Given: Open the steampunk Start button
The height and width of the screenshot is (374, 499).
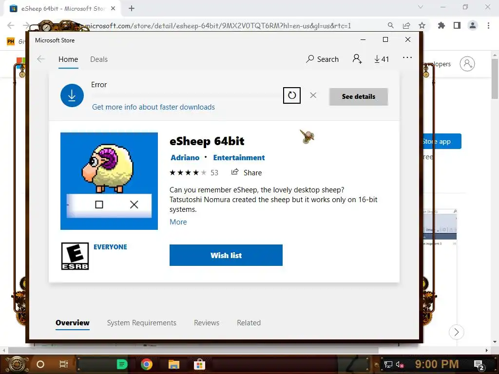Looking at the screenshot, I should 18,364.
